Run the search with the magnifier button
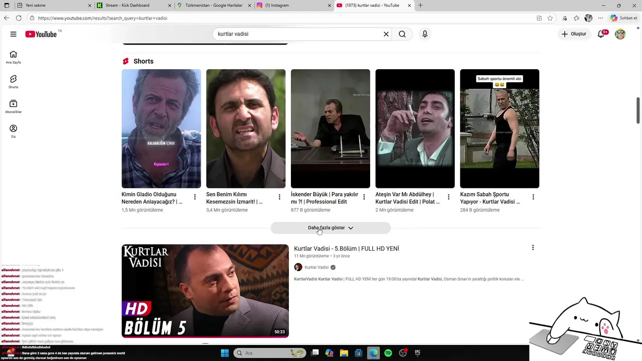This screenshot has height=361, width=642. (402, 34)
